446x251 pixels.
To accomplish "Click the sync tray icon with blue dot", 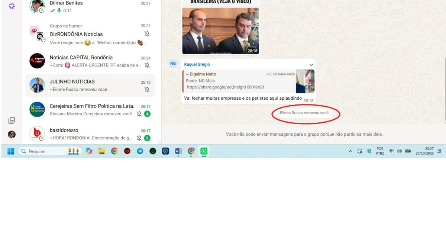I will pos(360,151).
